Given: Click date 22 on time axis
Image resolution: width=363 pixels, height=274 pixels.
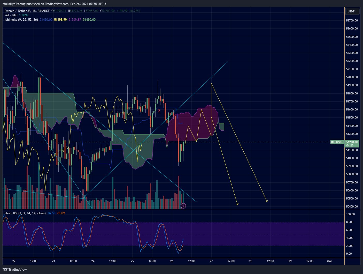Looking at the screenshot, I should click(14, 261).
